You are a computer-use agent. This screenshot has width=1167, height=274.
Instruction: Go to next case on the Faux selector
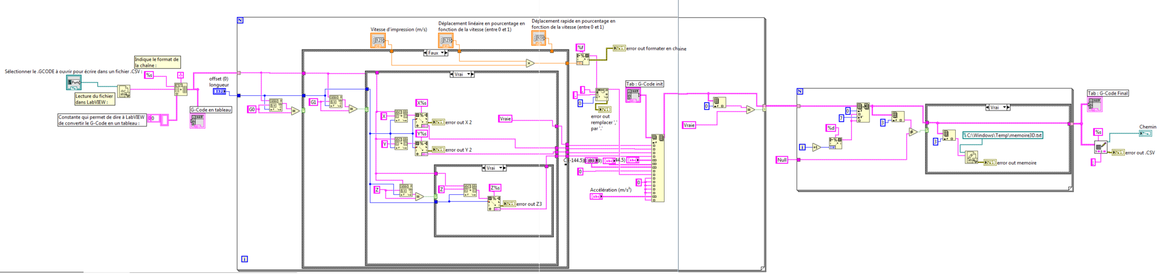pyautogui.click(x=445, y=53)
